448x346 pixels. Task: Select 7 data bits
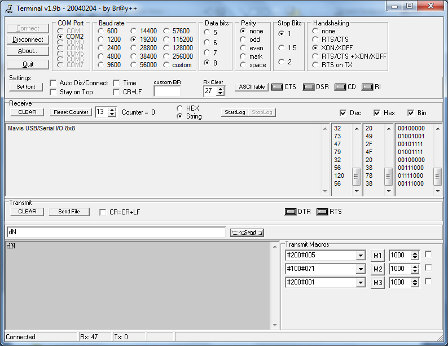click(207, 52)
